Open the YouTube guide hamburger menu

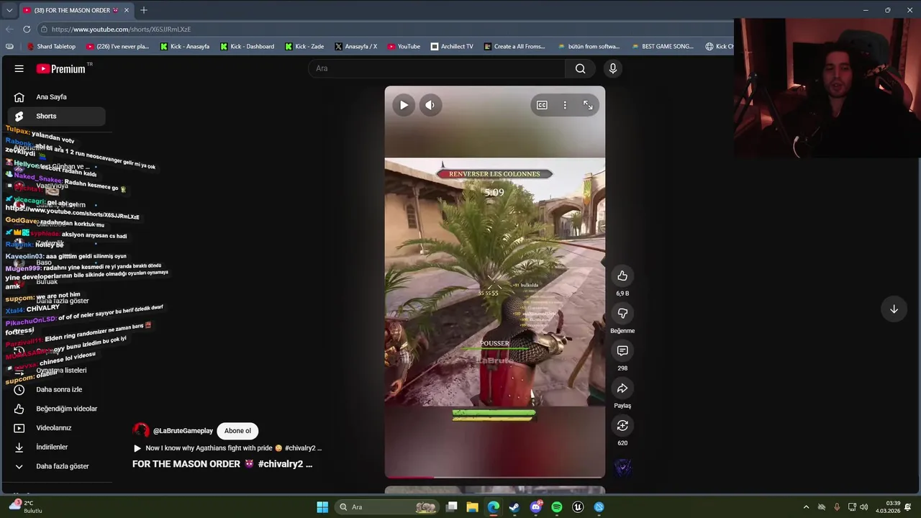tap(19, 68)
